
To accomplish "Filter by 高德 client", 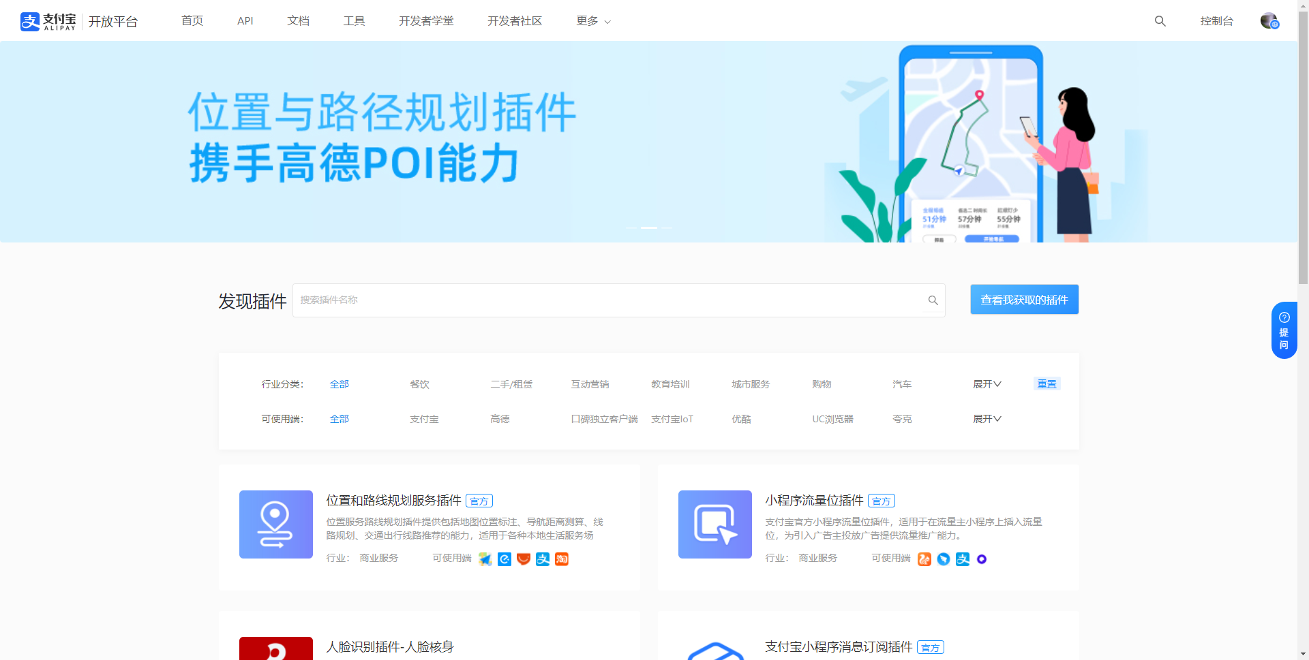I will click(500, 419).
